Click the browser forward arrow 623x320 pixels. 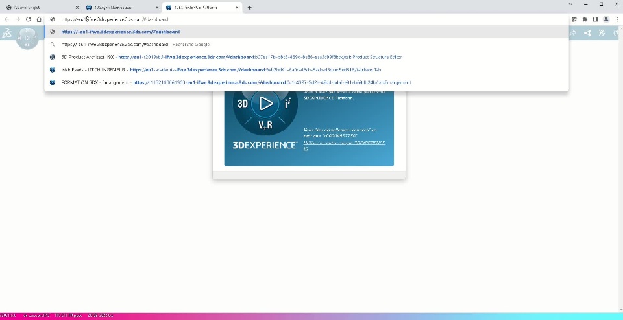pyautogui.click(x=18, y=19)
